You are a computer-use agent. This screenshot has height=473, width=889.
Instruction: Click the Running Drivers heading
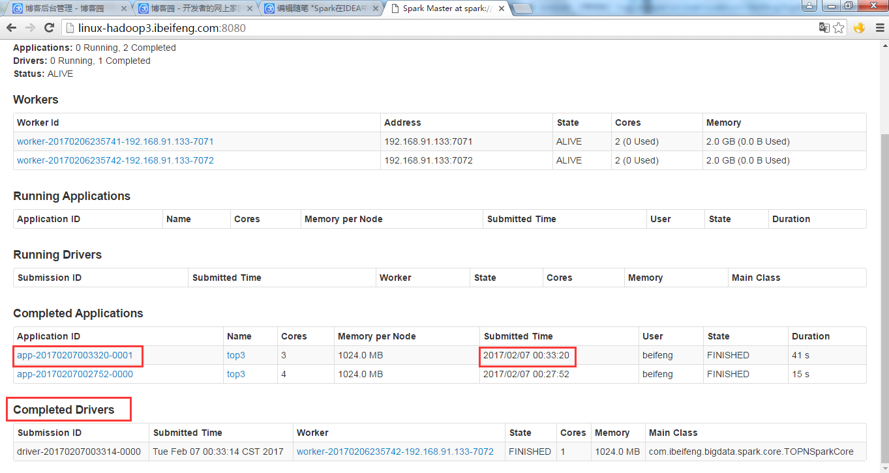[57, 255]
